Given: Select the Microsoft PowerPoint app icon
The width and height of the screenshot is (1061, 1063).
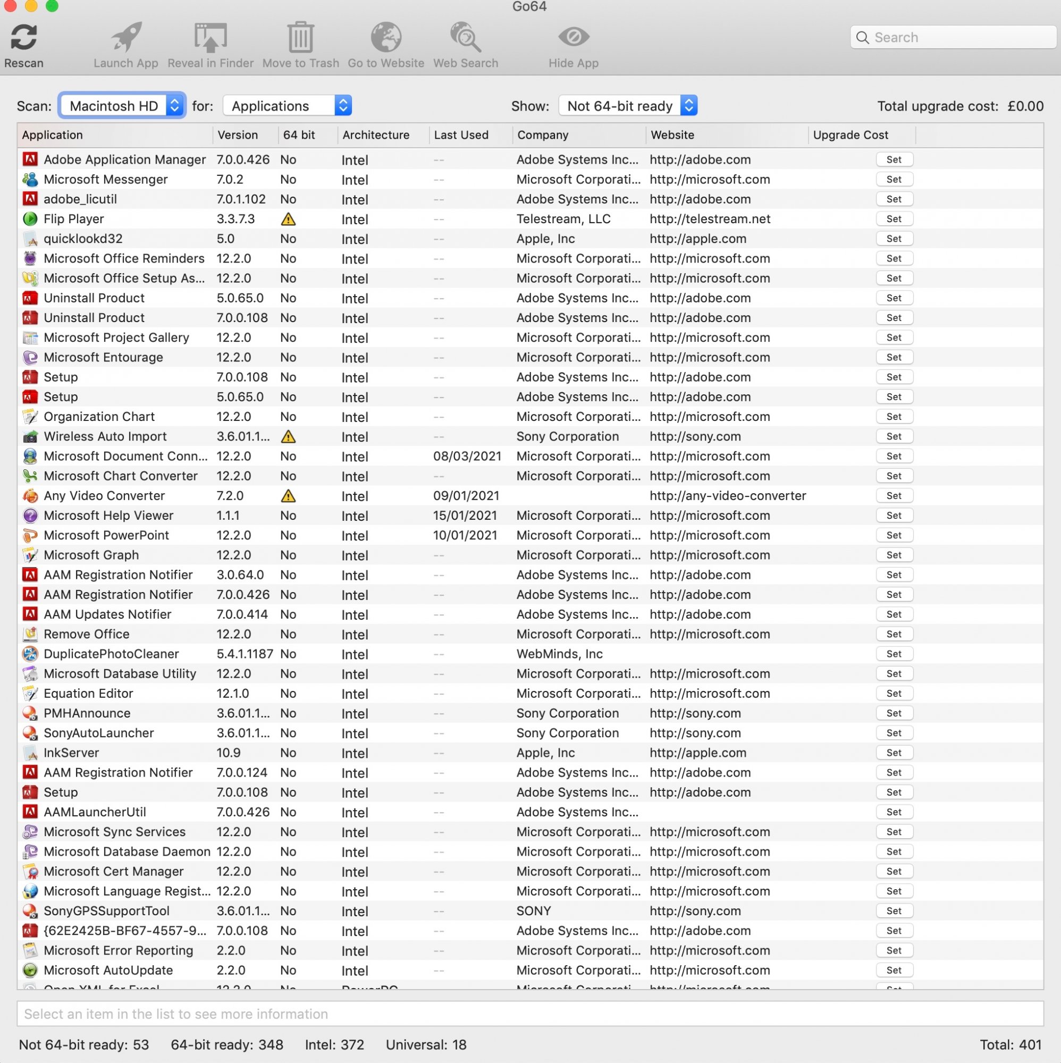Looking at the screenshot, I should 30,535.
